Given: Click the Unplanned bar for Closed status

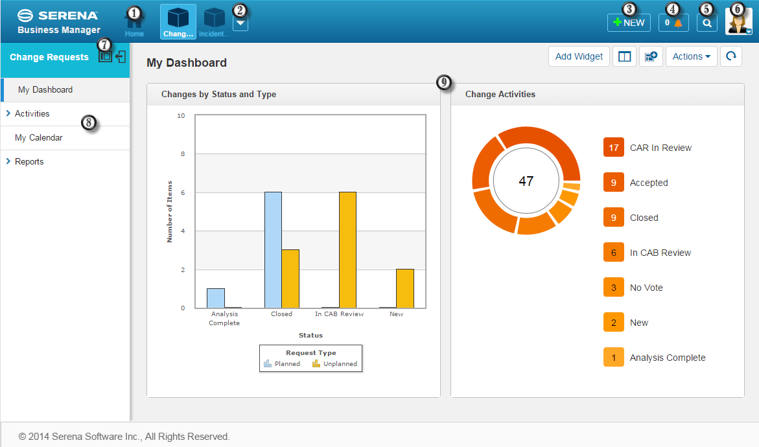Looking at the screenshot, I should pos(290,279).
